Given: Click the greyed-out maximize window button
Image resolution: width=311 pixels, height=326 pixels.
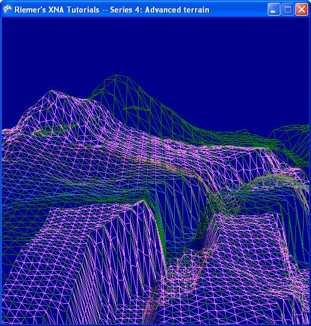Looking at the screenshot, I should pos(288,10).
